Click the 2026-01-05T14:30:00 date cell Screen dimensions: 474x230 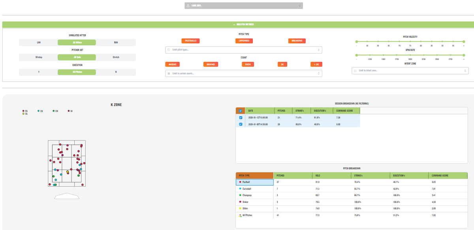(x=258, y=124)
